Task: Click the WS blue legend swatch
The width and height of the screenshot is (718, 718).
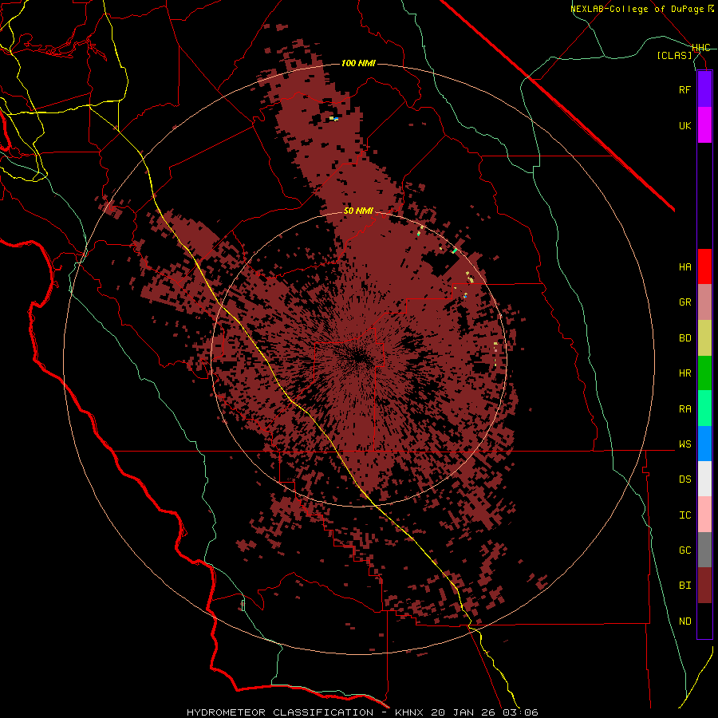Action: pos(704,444)
